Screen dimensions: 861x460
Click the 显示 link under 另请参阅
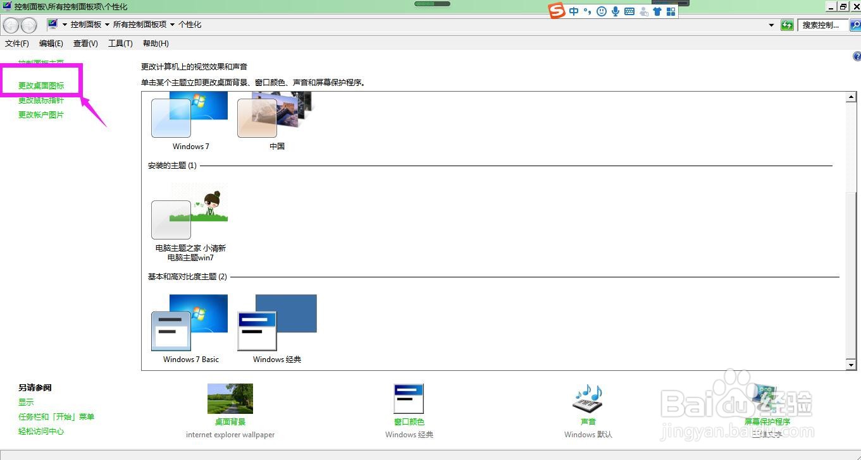[26, 402]
